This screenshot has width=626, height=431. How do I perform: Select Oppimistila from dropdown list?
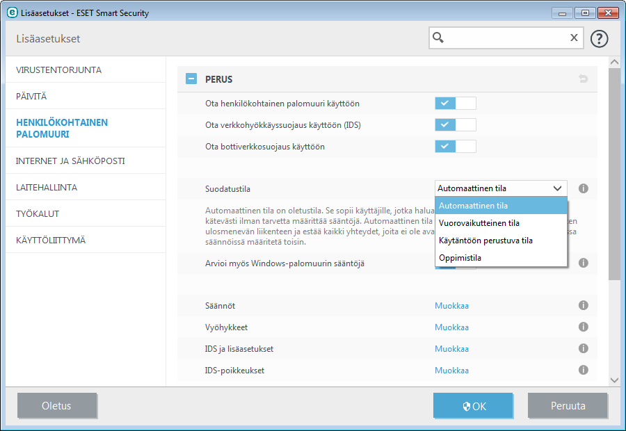pyautogui.click(x=501, y=258)
